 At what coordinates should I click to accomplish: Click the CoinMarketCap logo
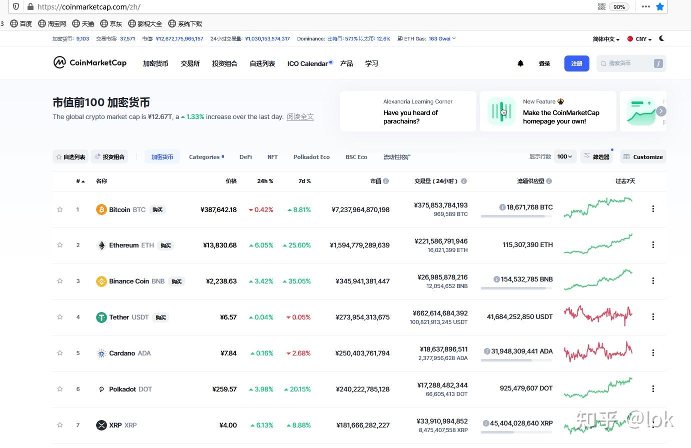tap(90, 62)
